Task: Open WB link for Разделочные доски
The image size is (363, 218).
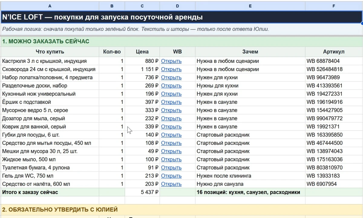Action: tap(171, 86)
